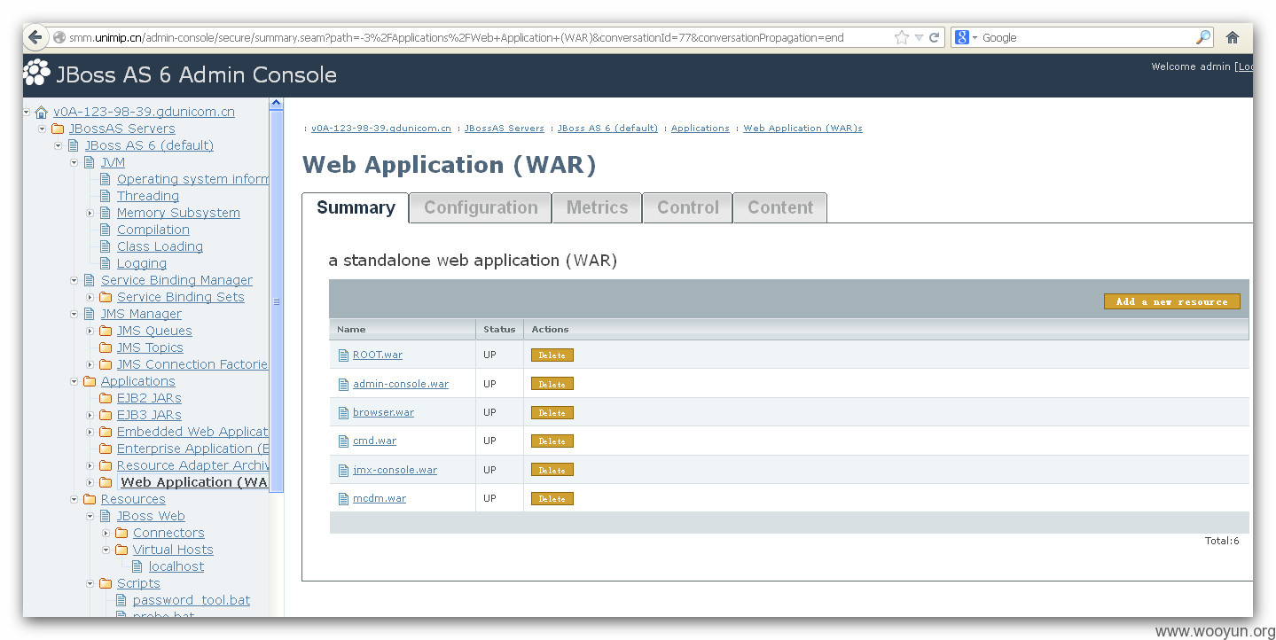1276x640 pixels.
Task: Click the folder icon beside Scripts
Action: pos(106,583)
